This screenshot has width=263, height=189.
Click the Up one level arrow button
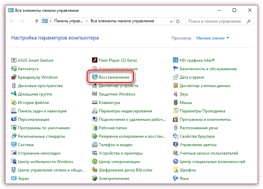(x=36, y=21)
